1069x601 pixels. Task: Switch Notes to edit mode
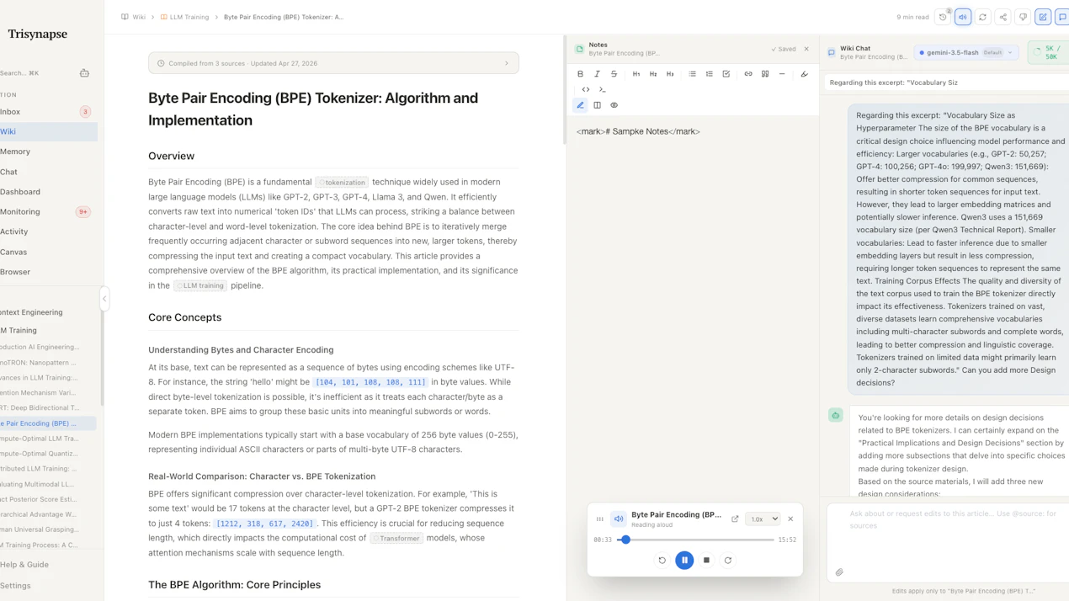click(580, 105)
